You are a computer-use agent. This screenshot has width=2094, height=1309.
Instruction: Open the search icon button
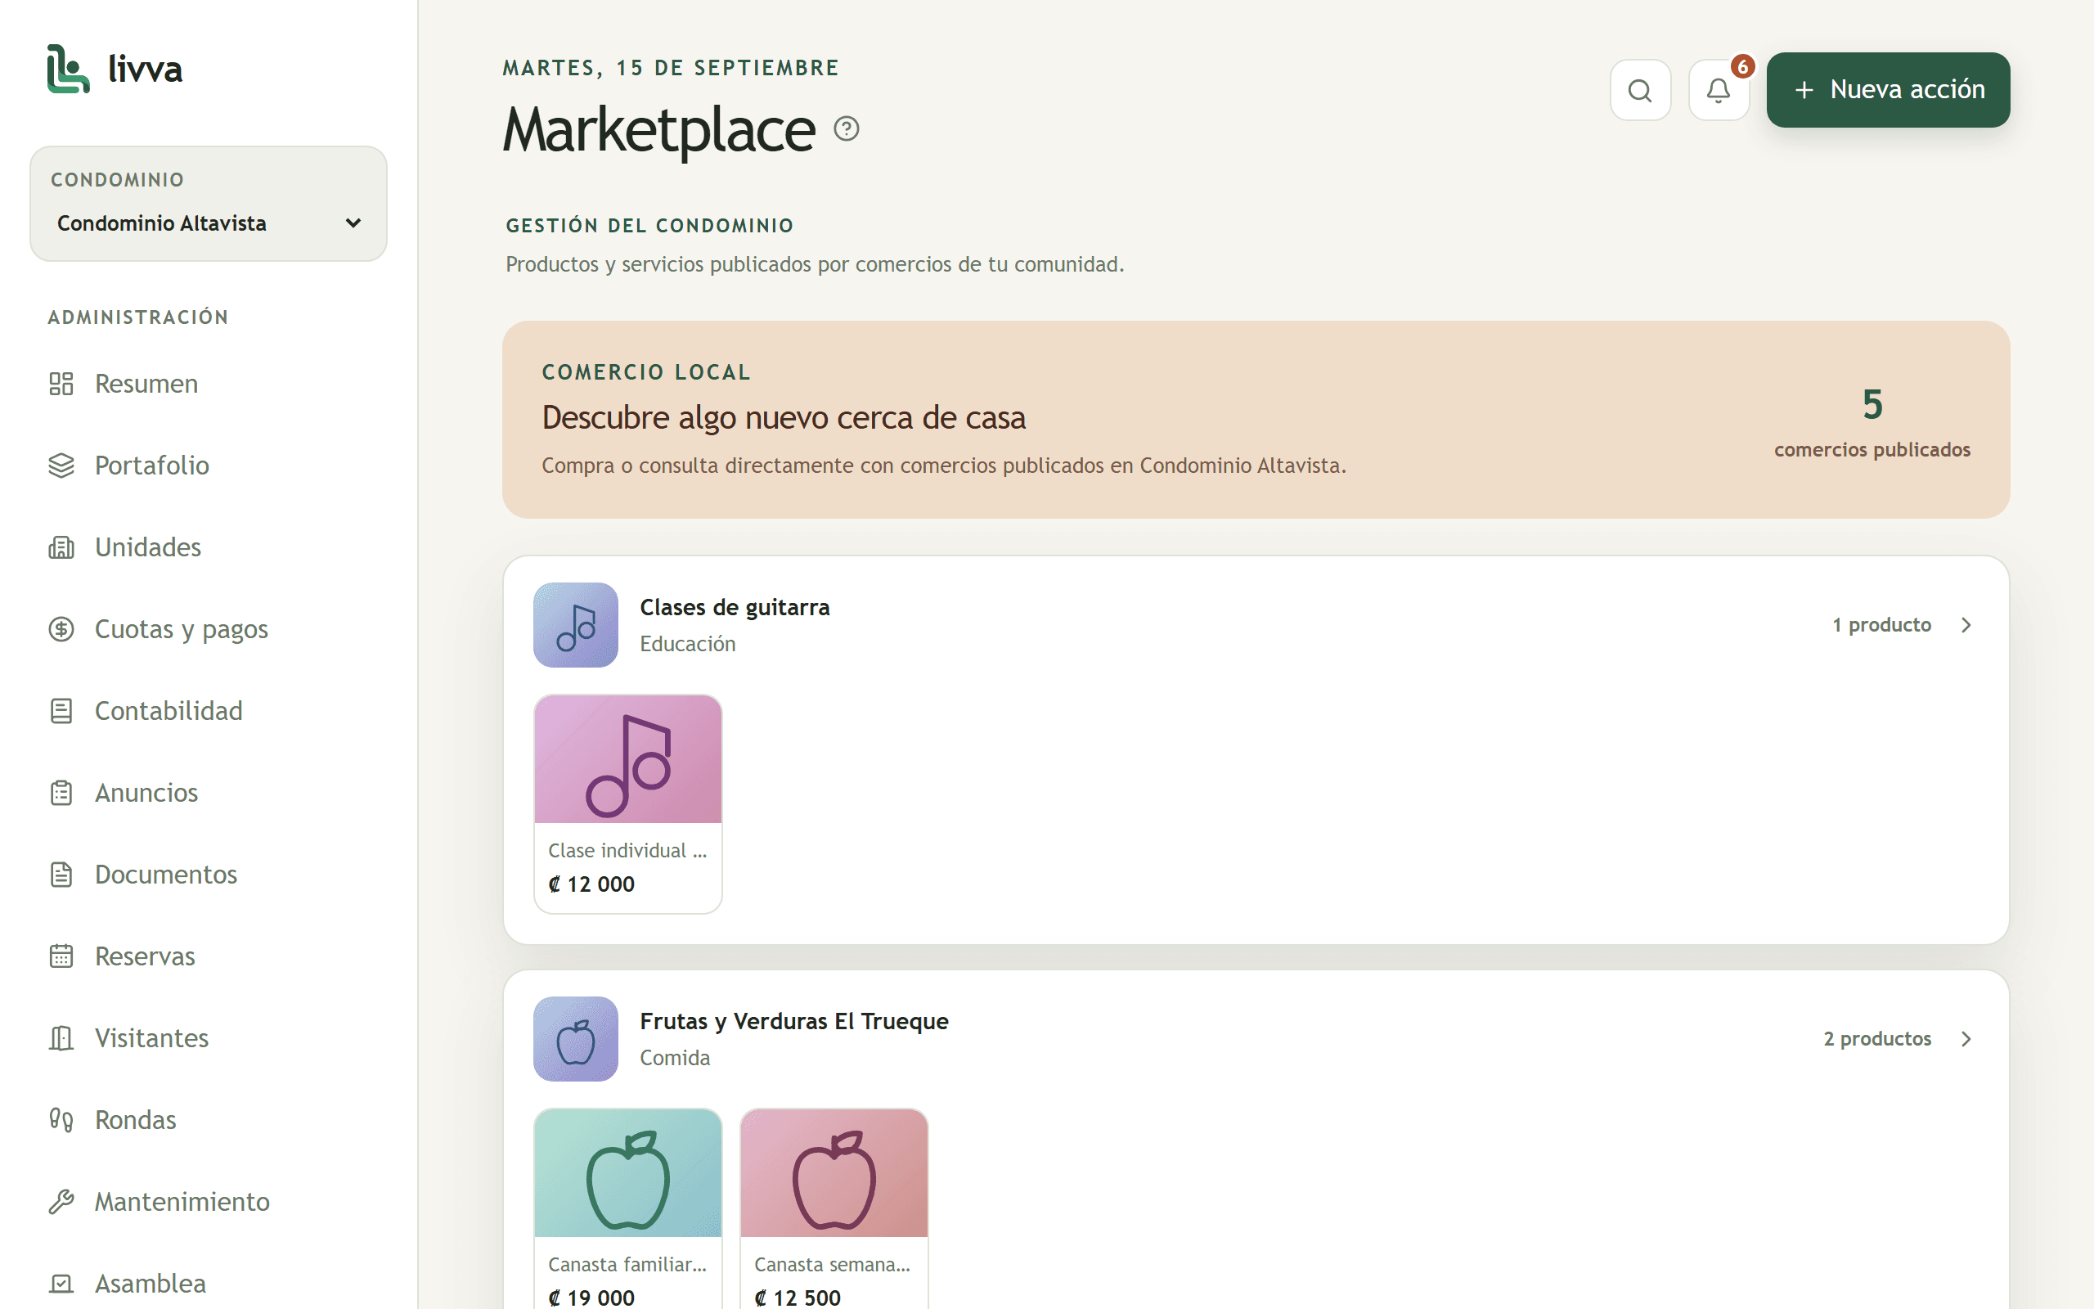(1640, 90)
